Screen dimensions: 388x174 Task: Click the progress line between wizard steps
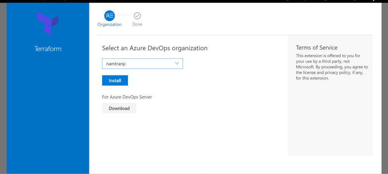point(124,16)
